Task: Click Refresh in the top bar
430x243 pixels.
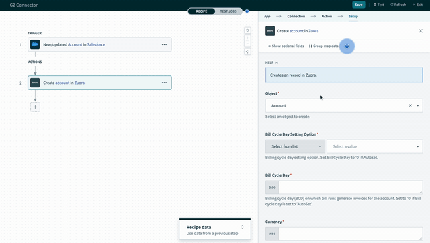Action: coord(398,5)
